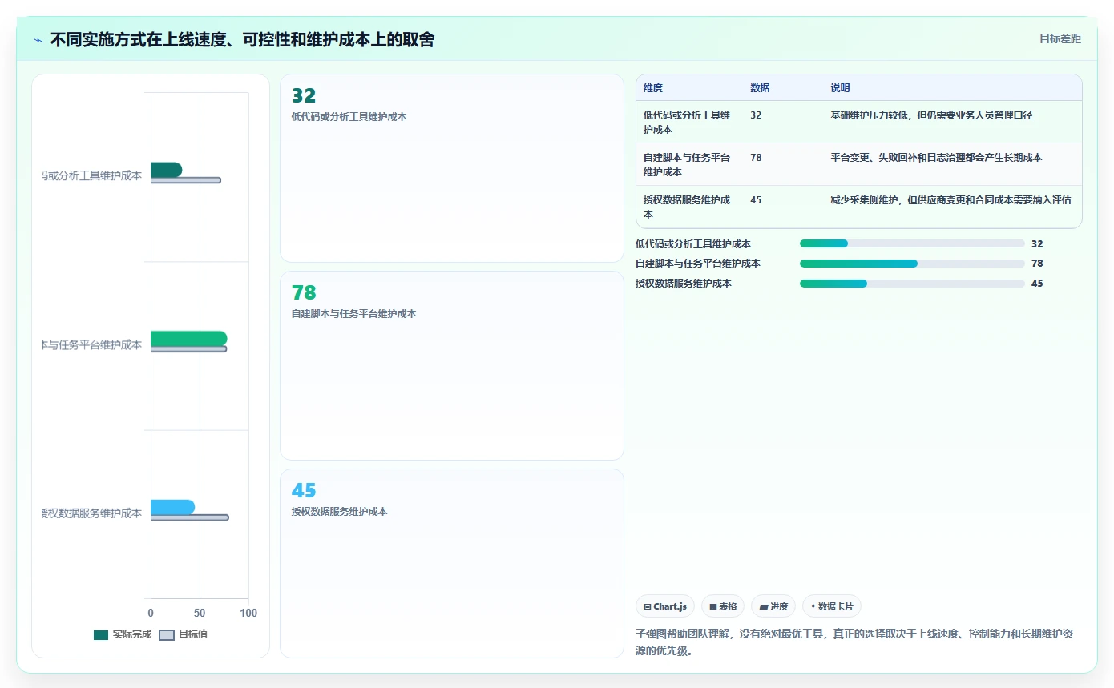
Task: Click the chart axis label 授权数据服务维护成本
Action: click(x=92, y=513)
